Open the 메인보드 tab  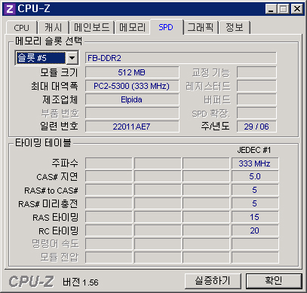[92, 28]
